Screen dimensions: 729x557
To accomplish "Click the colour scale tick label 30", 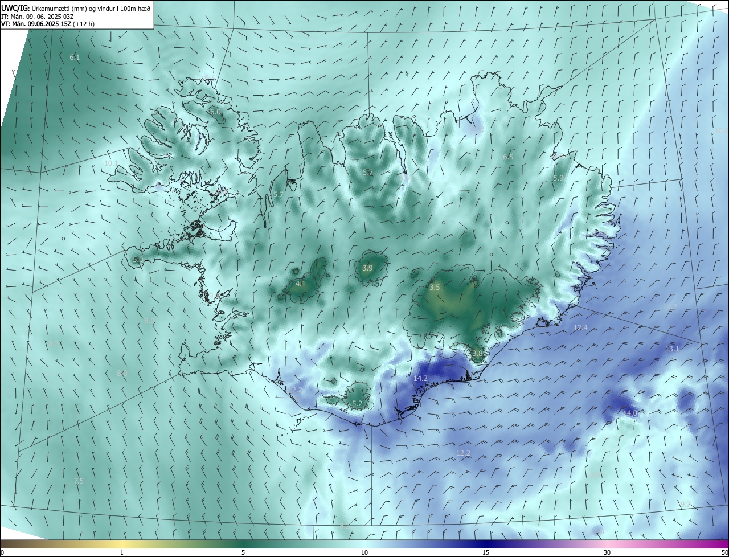I will coord(607,553).
